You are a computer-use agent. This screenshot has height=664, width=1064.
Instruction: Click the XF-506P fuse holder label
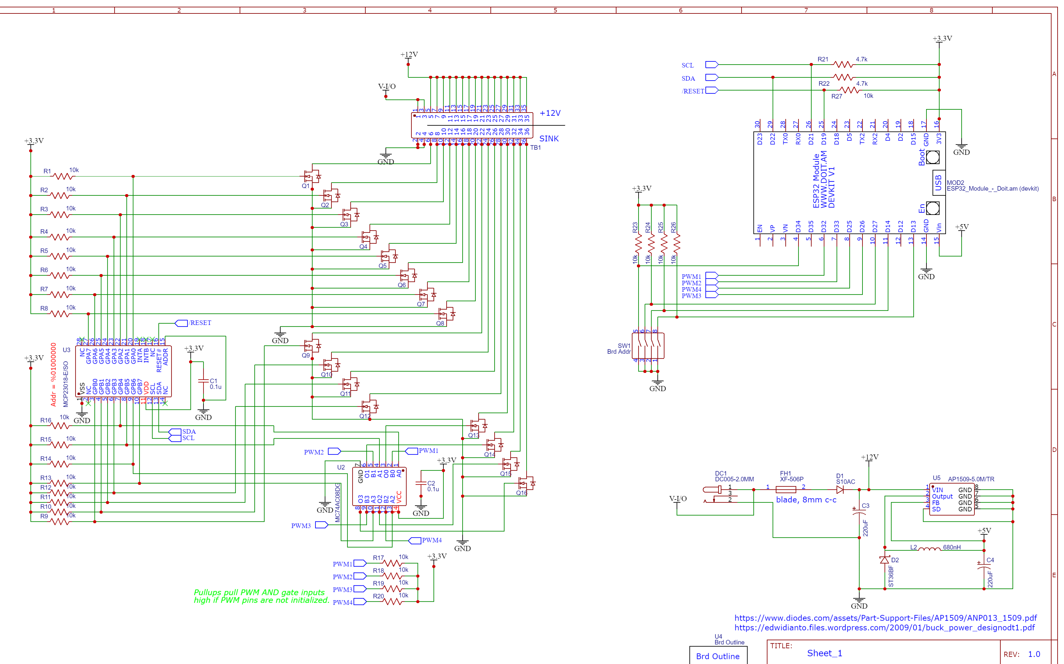click(791, 479)
